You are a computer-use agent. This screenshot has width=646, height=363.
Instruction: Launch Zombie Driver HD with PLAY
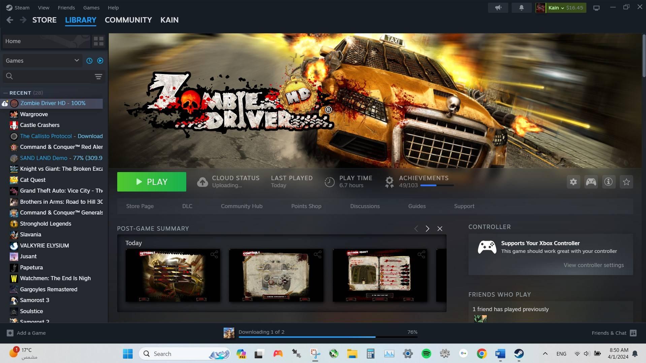coord(152,182)
